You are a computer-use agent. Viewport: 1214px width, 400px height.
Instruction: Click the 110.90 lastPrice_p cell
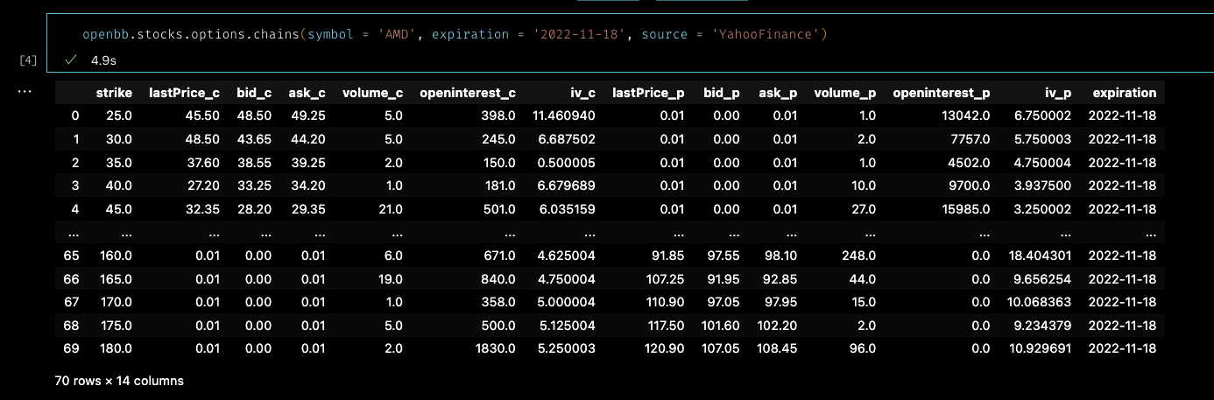[663, 303]
